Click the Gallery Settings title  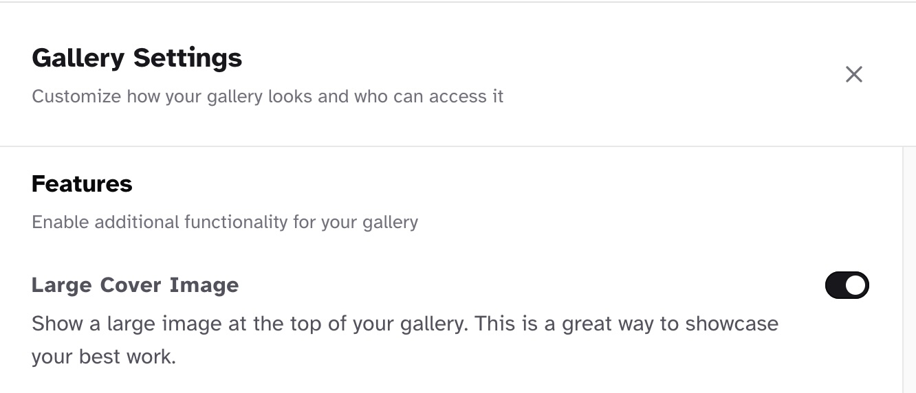point(137,58)
